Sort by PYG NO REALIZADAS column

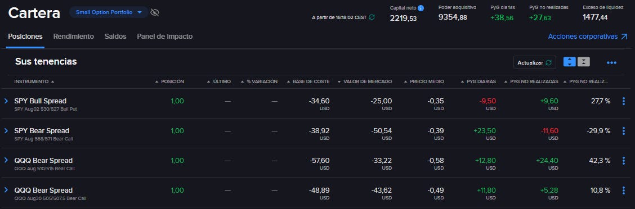tap(531, 81)
